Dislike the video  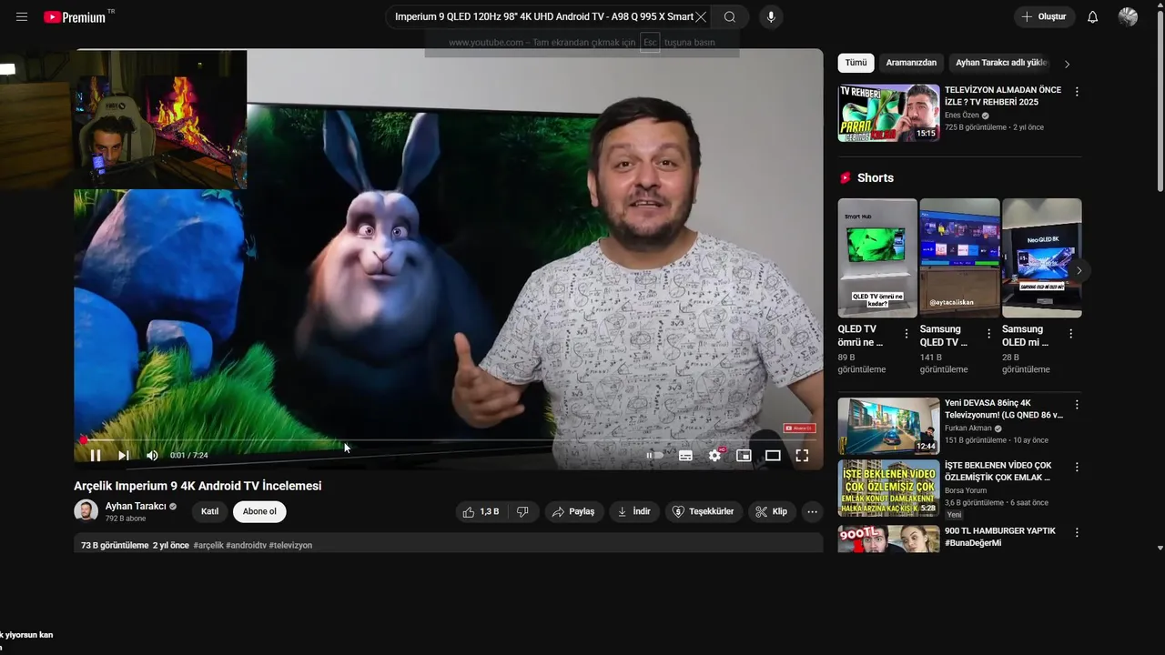(522, 511)
